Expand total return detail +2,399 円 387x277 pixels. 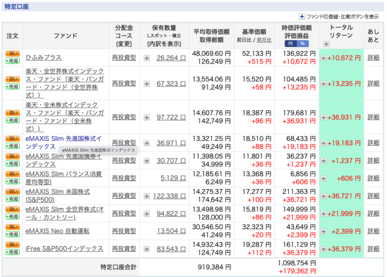click(x=324, y=232)
